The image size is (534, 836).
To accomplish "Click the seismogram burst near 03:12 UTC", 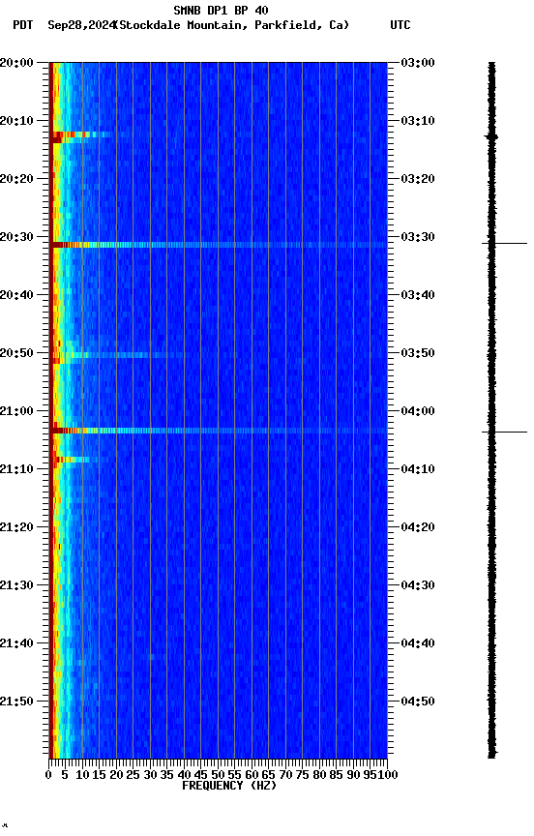I will click(x=491, y=137).
